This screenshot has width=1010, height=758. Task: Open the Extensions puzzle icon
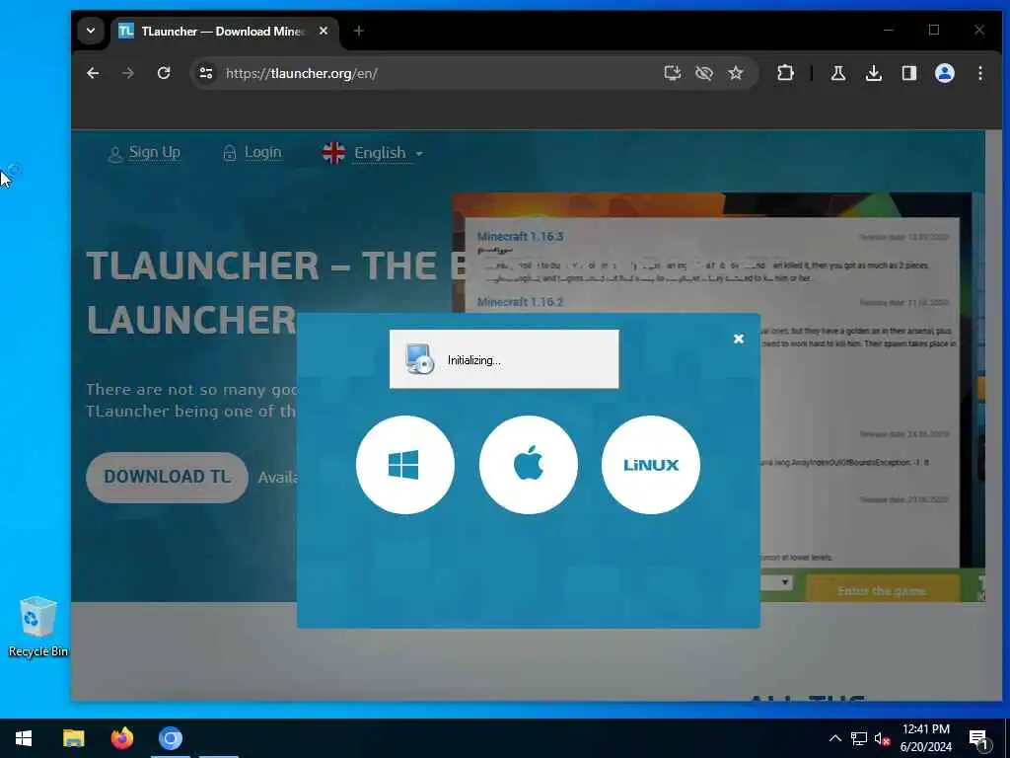785,73
